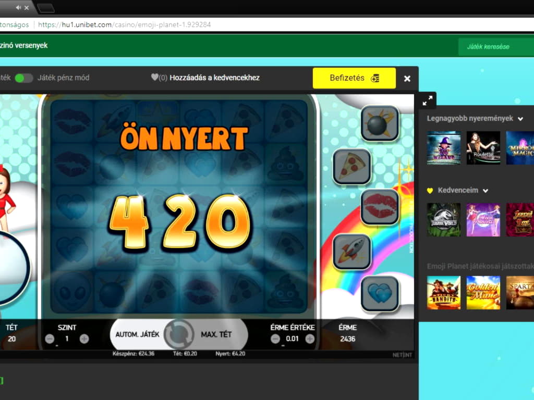Image resolution: width=534 pixels, height=400 pixels.
Task: Open the Wizard game thumbnail
Action: pyautogui.click(x=444, y=148)
